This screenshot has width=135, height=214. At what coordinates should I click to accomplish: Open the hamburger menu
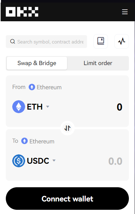tap(125, 12)
